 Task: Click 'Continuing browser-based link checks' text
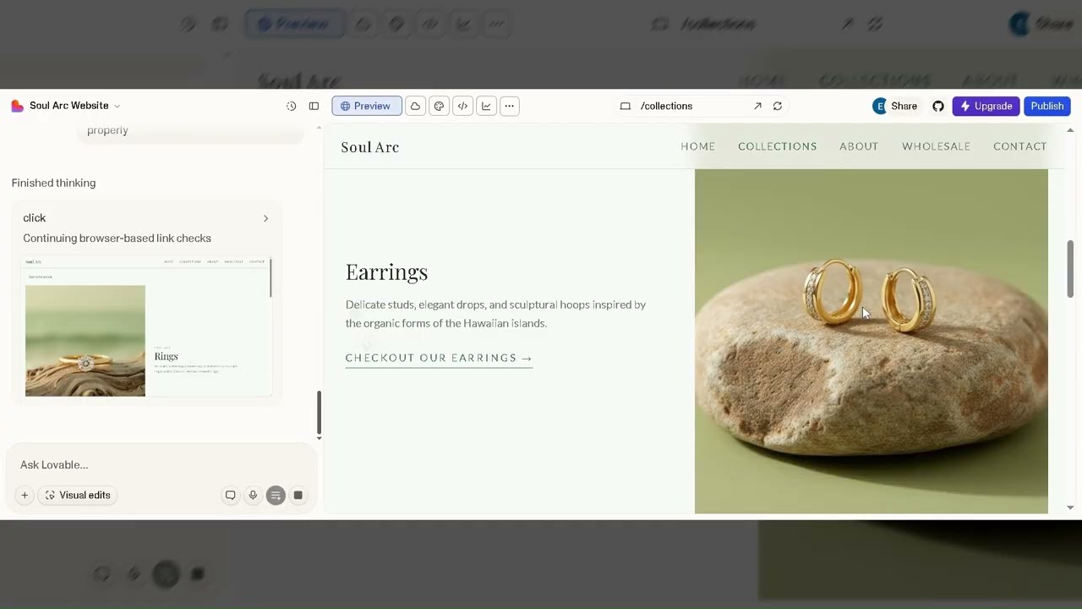point(117,239)
